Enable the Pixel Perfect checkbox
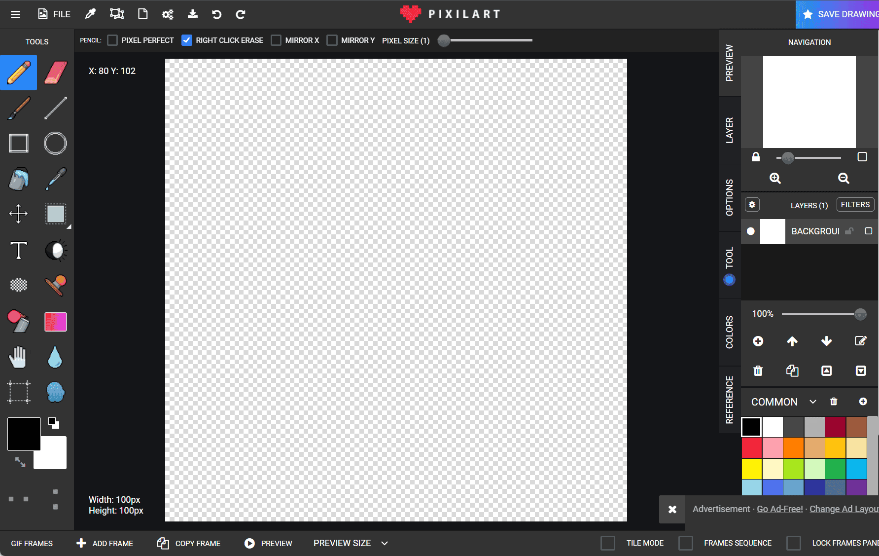Viewport: 879px width, 556px height. pos(112,40)
